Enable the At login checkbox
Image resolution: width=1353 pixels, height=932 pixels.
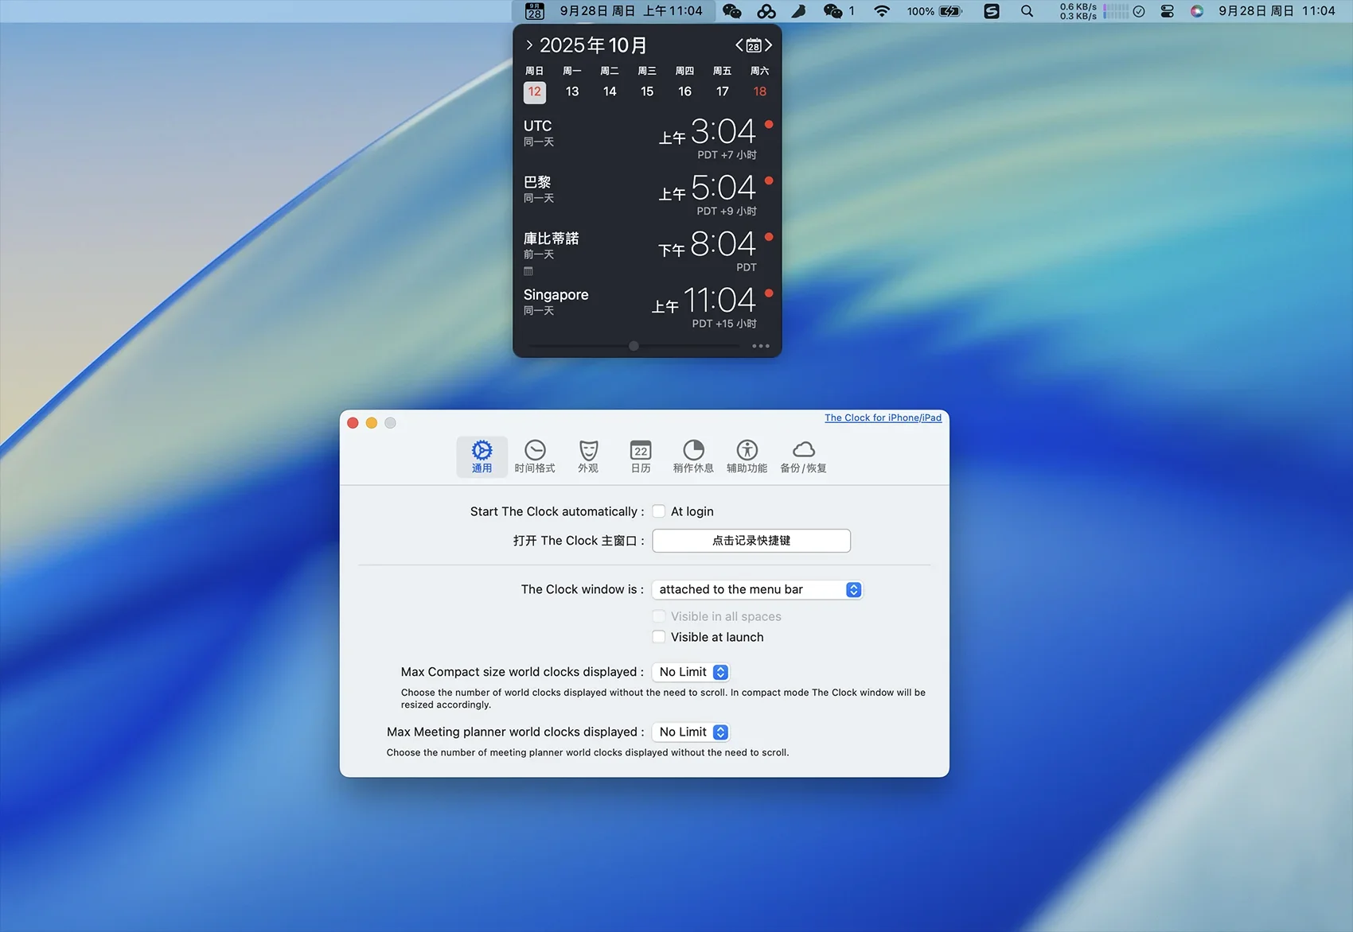pyautogui.click(x=659, y=511)
